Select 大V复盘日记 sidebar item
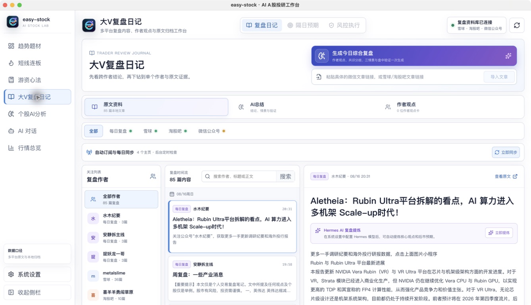This screenshot has width=531, height=305. pyautogui.click(x=37, y=97)
